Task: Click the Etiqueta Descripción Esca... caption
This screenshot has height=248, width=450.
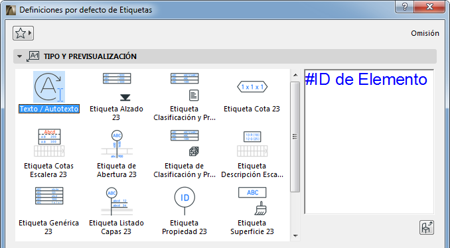Action: coord(252,170)
